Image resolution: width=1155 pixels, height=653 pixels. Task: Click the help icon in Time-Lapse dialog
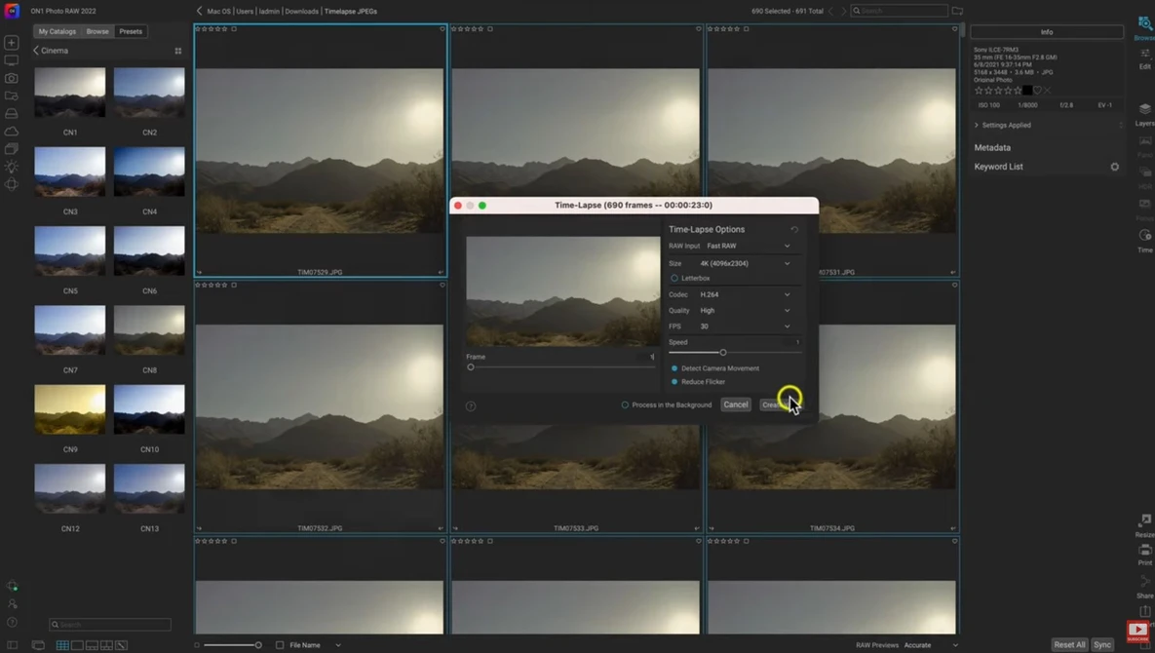[471, 406]
